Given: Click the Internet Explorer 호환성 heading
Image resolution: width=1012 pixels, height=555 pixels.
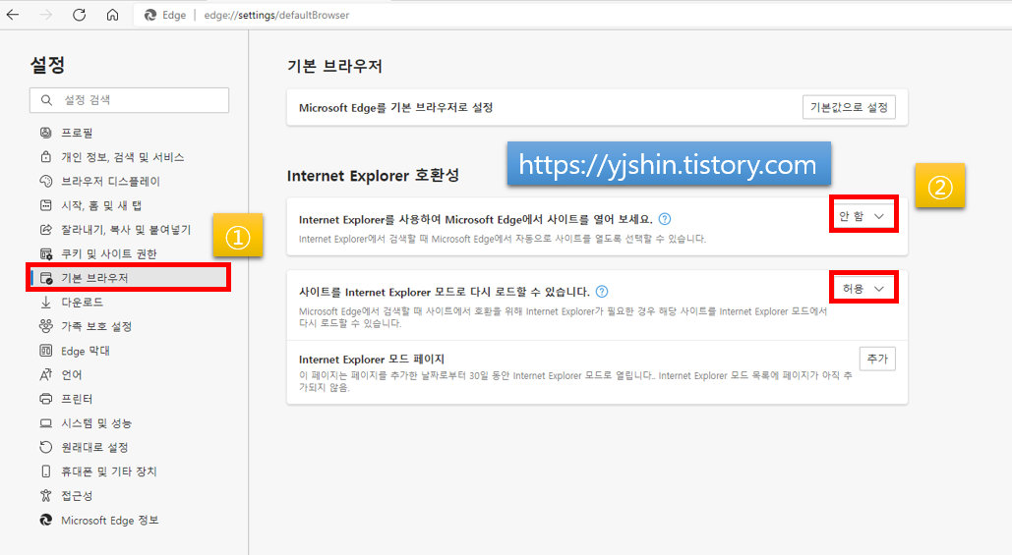Looking at the screenshot, I should coord(373,175).
